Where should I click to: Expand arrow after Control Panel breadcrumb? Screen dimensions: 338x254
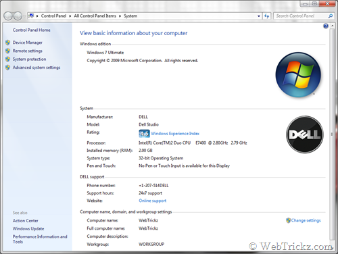[x=70, y=16]
